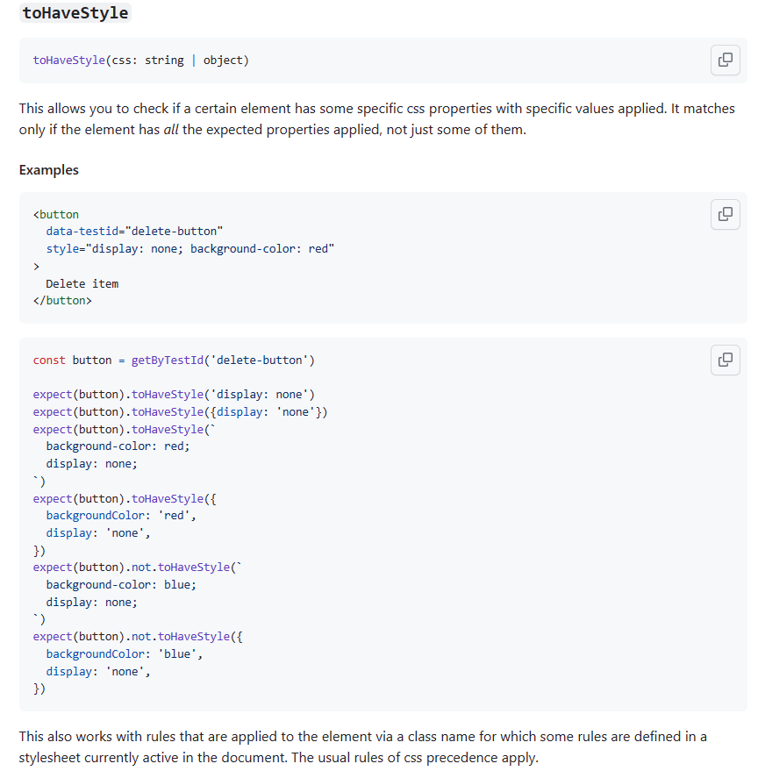765x771 pixels.
Task: Click the 'background-color: red;' code line
Action: click(118, 446)
